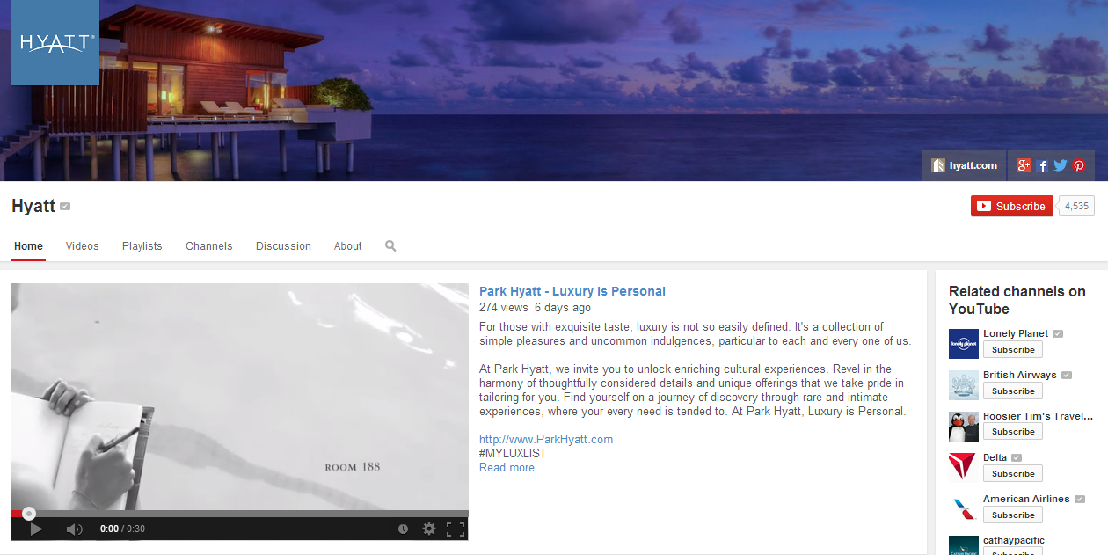Open the Google+ social icon in banner
The height and width of the screenshot is (555, 1108).
[x=1023, y=165]
